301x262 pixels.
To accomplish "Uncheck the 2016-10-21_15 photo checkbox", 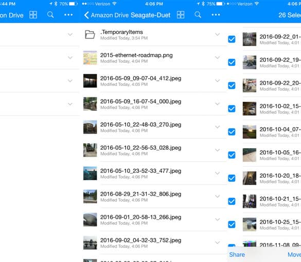I will 232,201.
